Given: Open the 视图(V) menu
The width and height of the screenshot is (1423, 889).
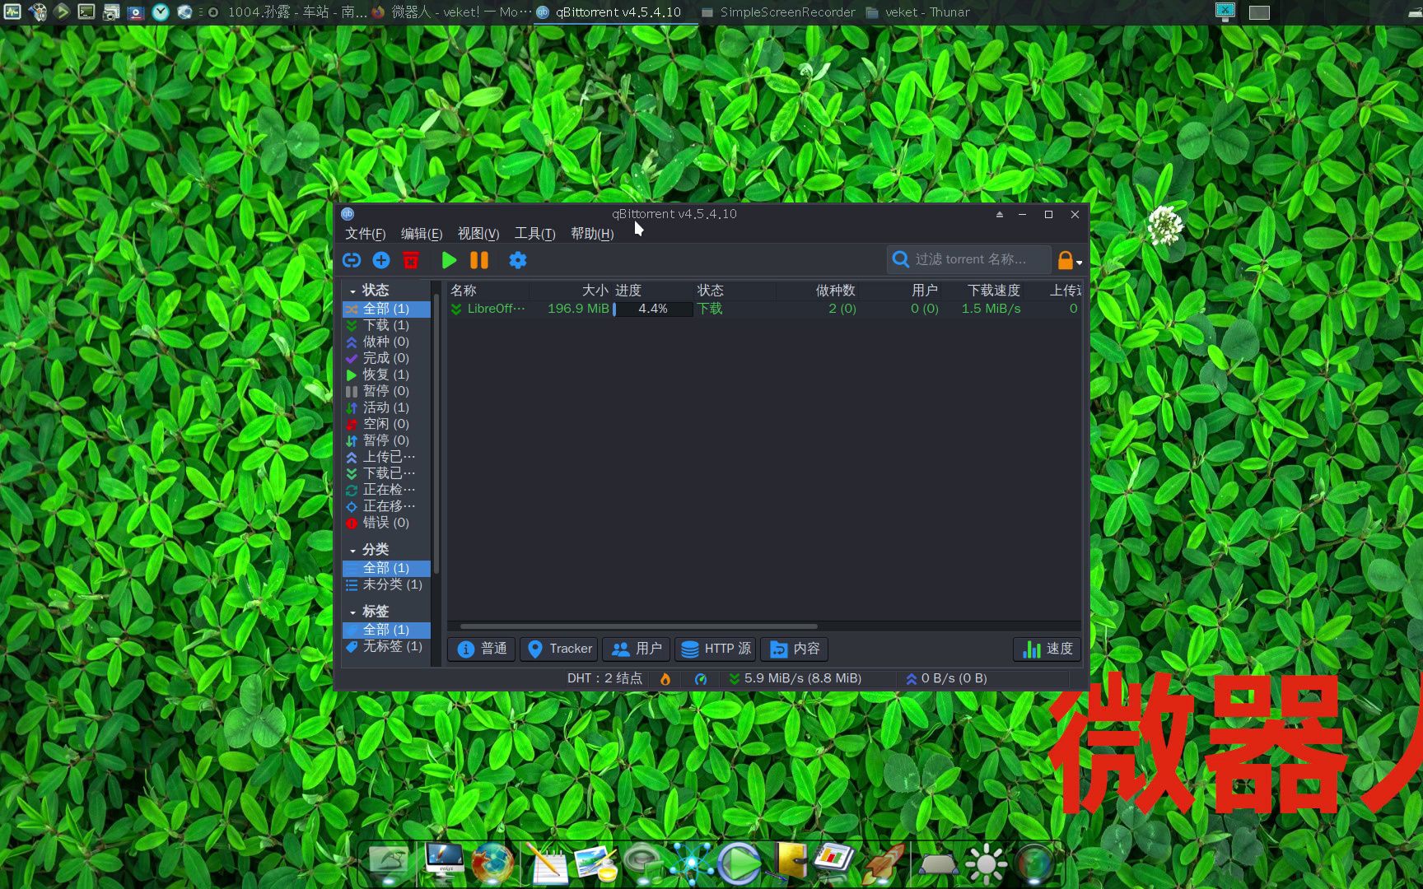Looking at the screenshot, I should click(x=478, y=234).
